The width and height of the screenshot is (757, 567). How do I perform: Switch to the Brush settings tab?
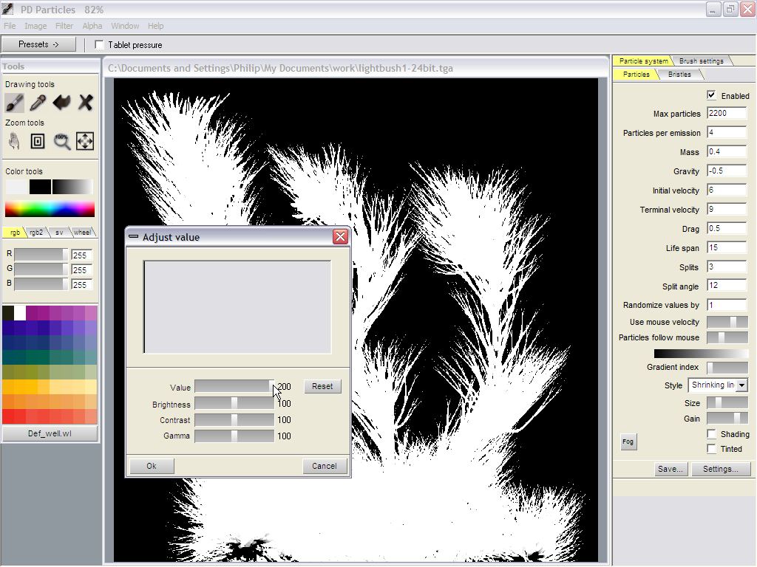click(701, 61)
